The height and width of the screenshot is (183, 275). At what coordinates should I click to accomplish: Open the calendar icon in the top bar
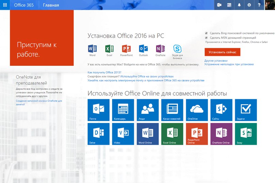pos(229,5)
